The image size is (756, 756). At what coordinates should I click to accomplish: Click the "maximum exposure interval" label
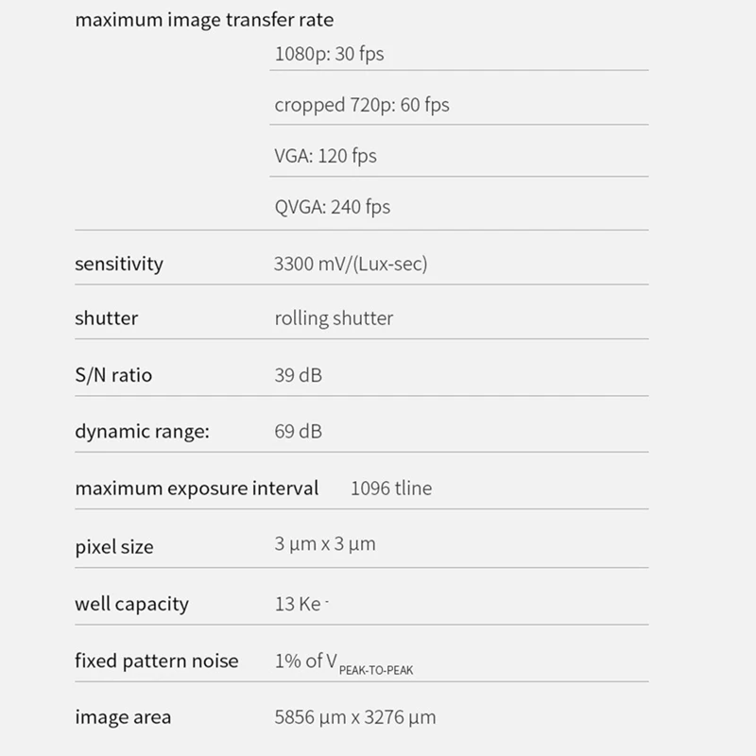pos(197,489)
